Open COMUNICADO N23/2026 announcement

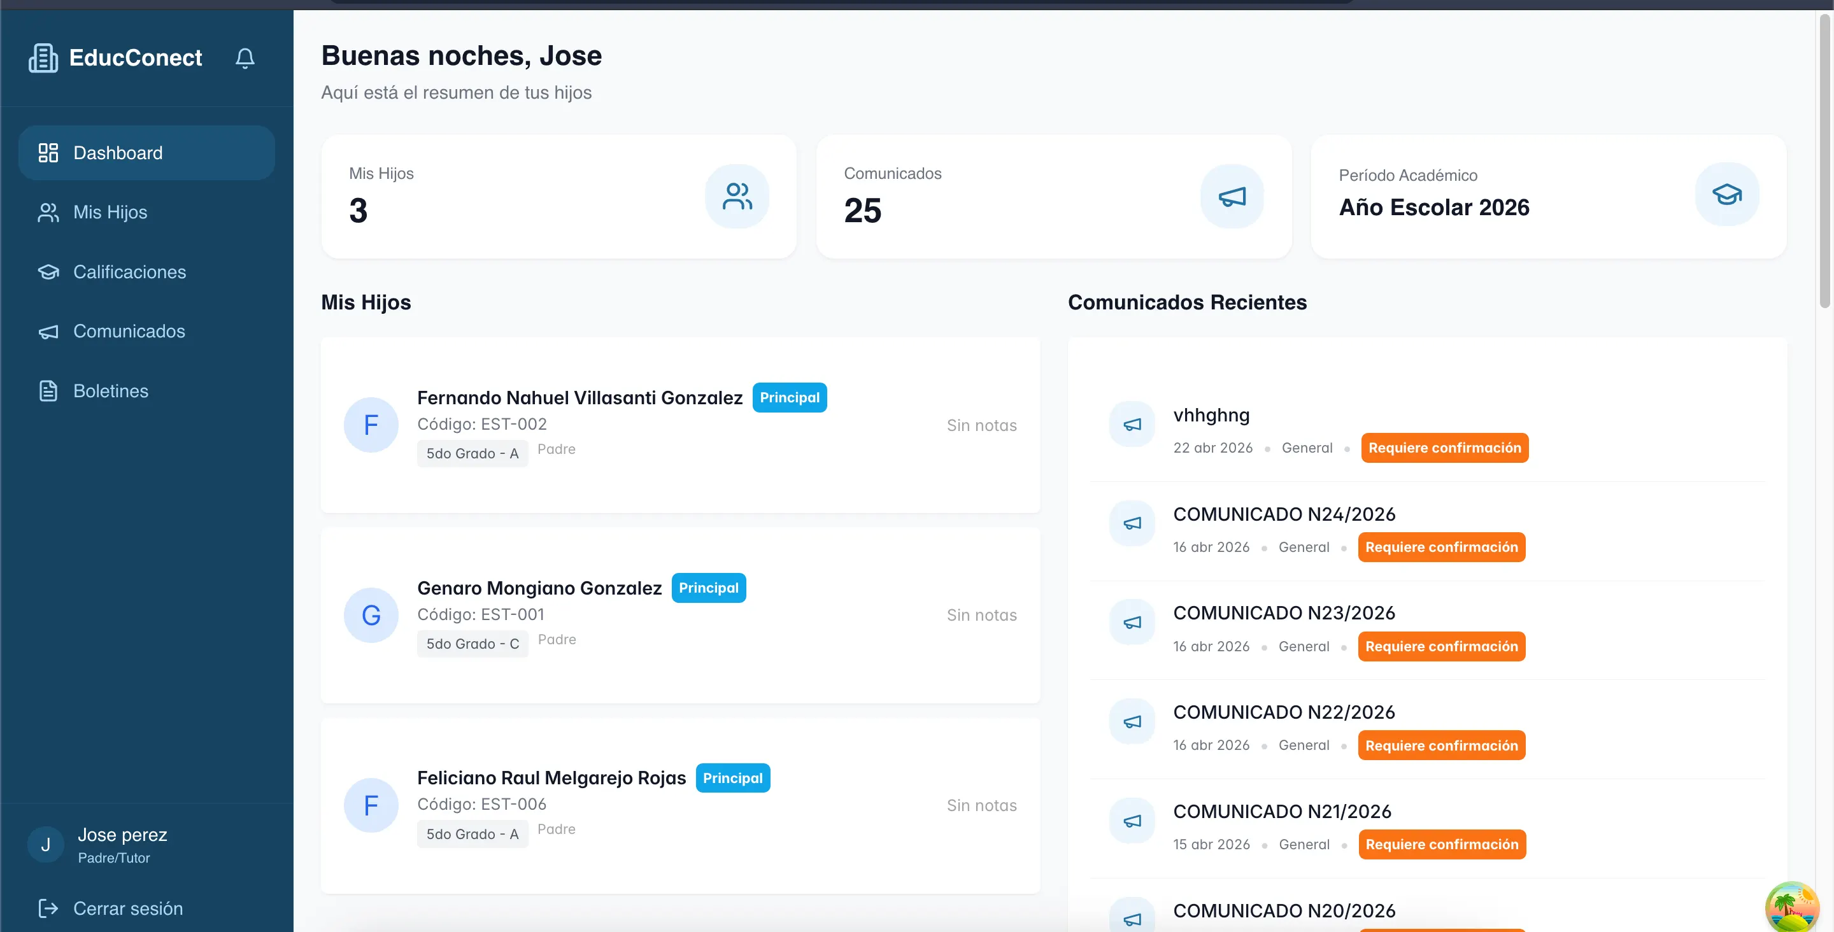pyautogui.click(x=1284, y=613)
